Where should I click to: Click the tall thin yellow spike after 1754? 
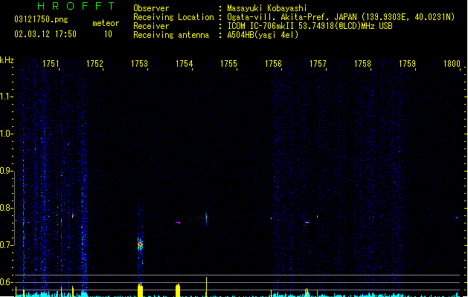click(x=206, y=287)
